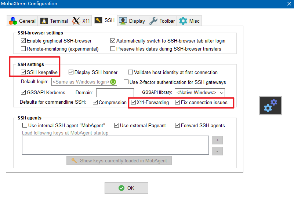Click the Domain input field

coord(115,93)
